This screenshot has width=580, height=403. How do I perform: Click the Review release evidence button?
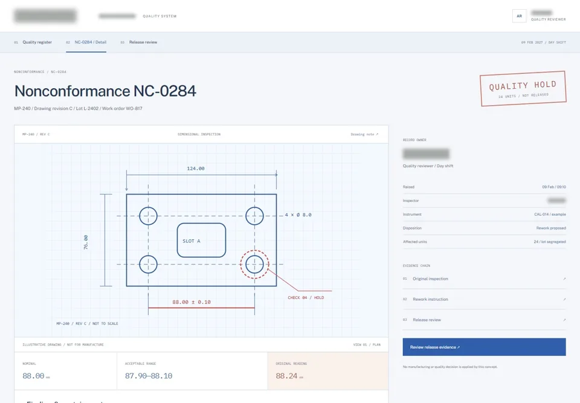pyautogui.click(x=484, y=347)
